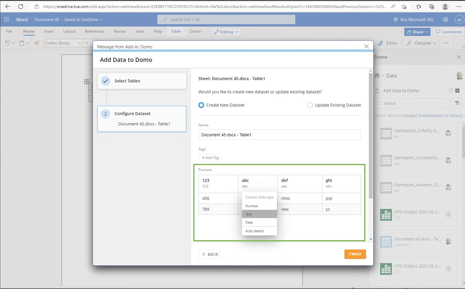Expand the Designer dropdown arrow
The image size is (465, 289).
(x=435, y=43)
